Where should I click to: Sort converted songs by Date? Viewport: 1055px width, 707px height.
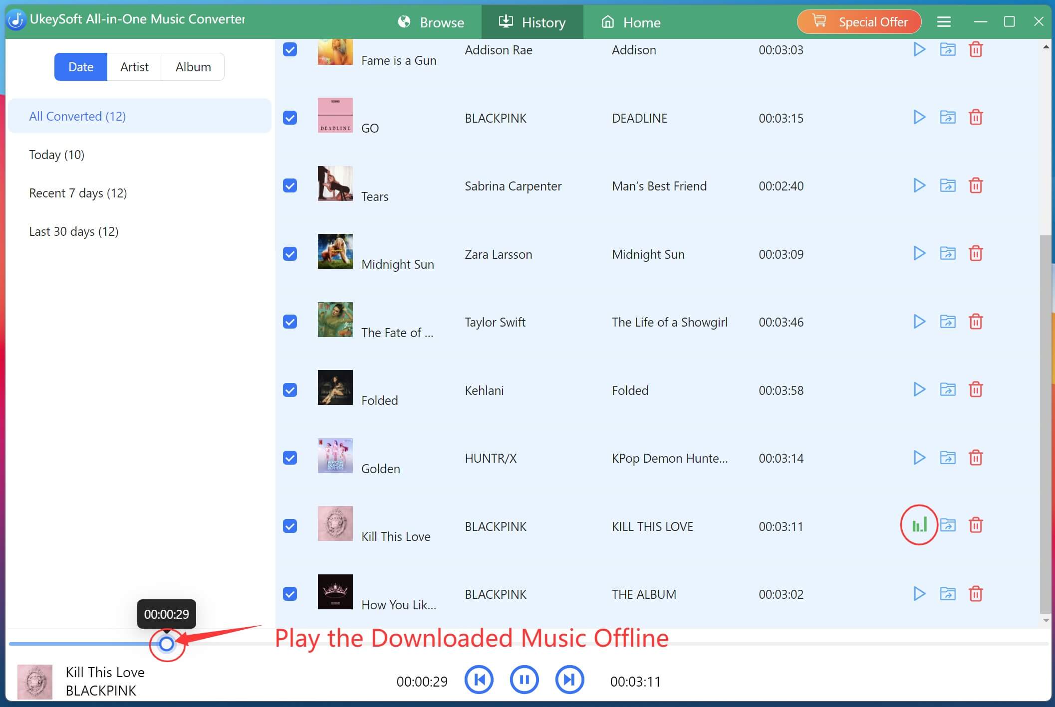click(81, 67)
